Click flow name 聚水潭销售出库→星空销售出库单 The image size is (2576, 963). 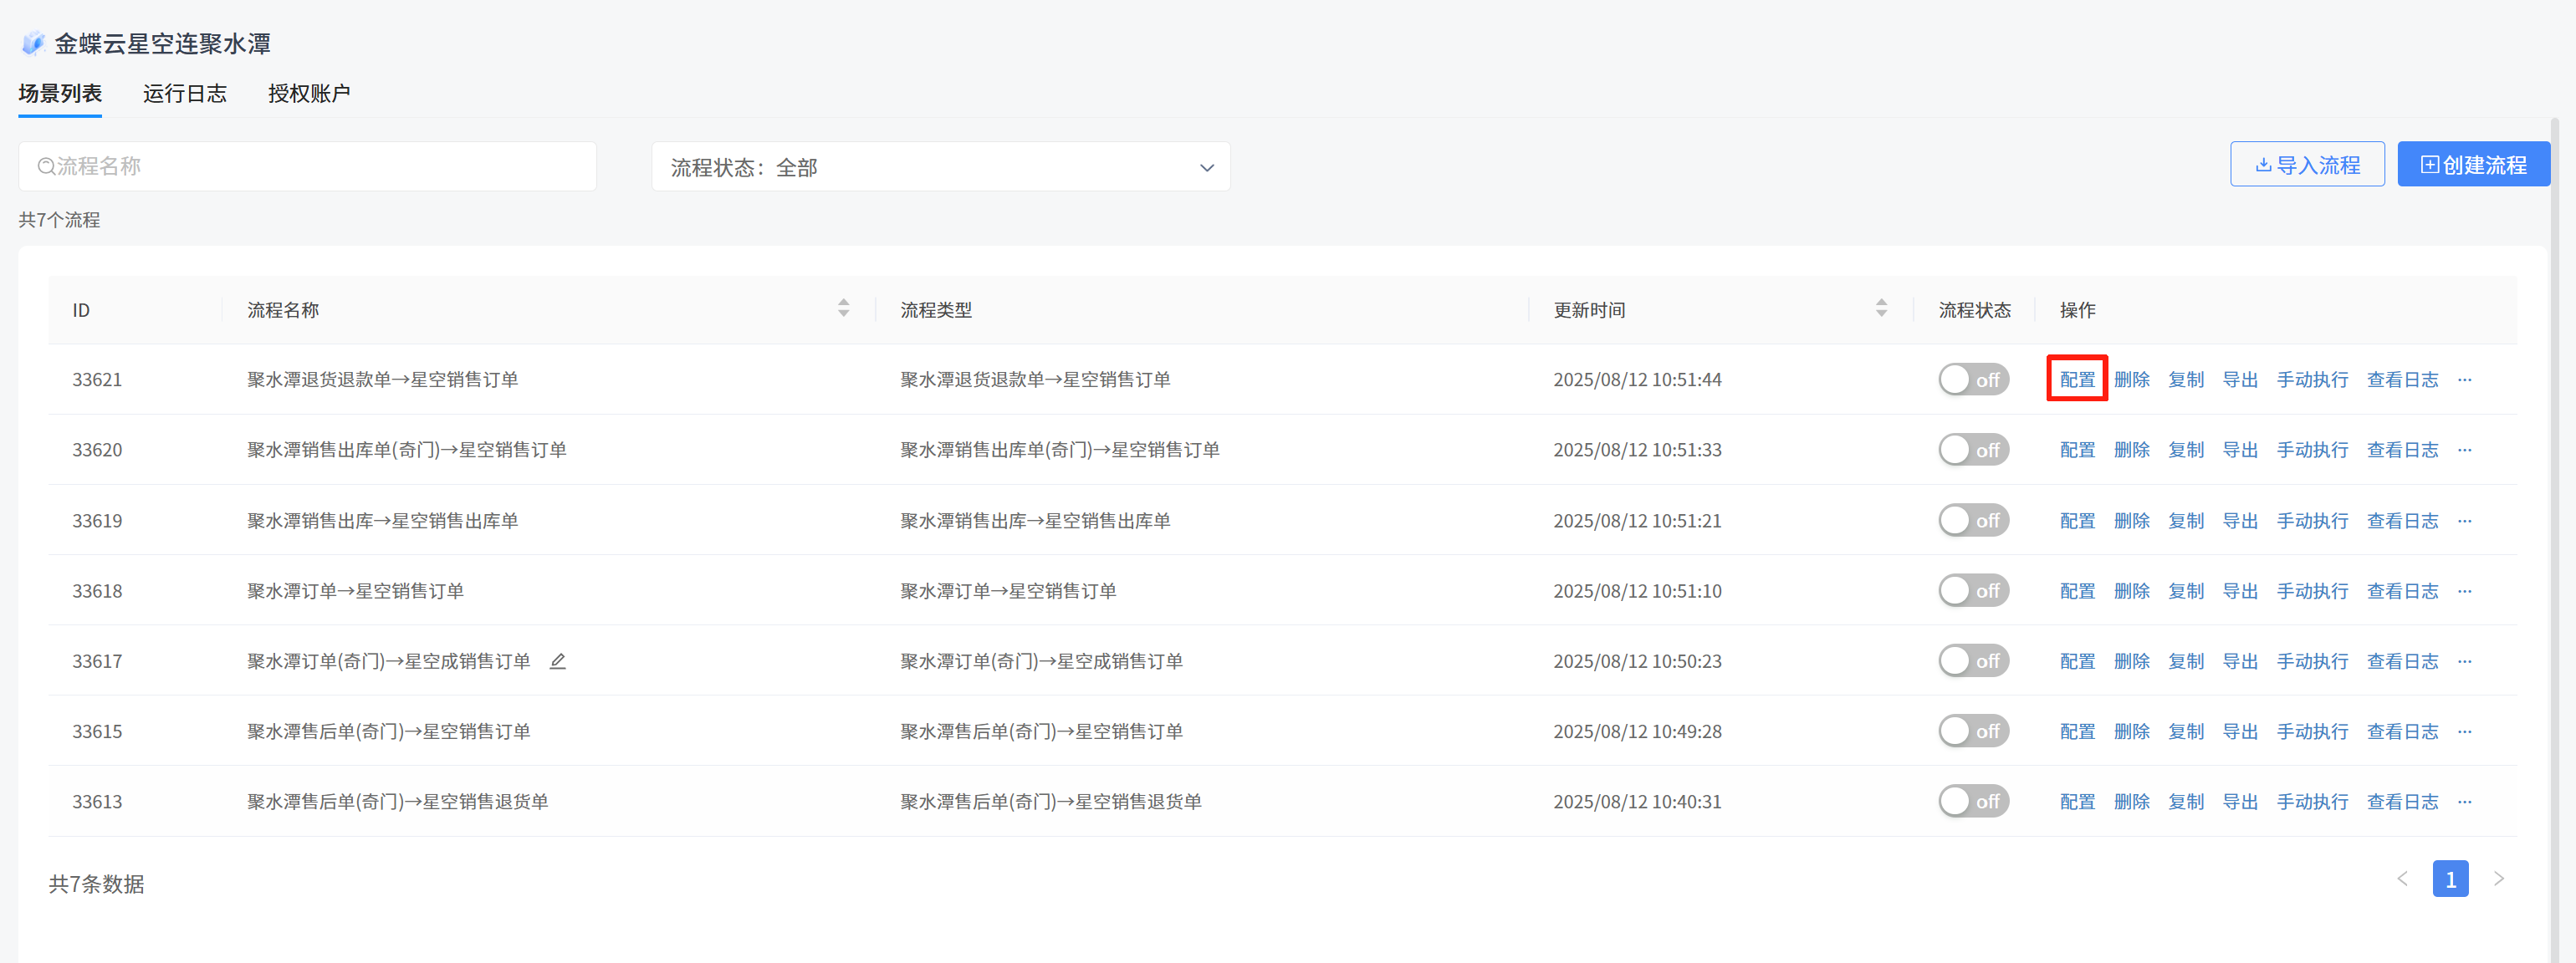pos(383,521)
